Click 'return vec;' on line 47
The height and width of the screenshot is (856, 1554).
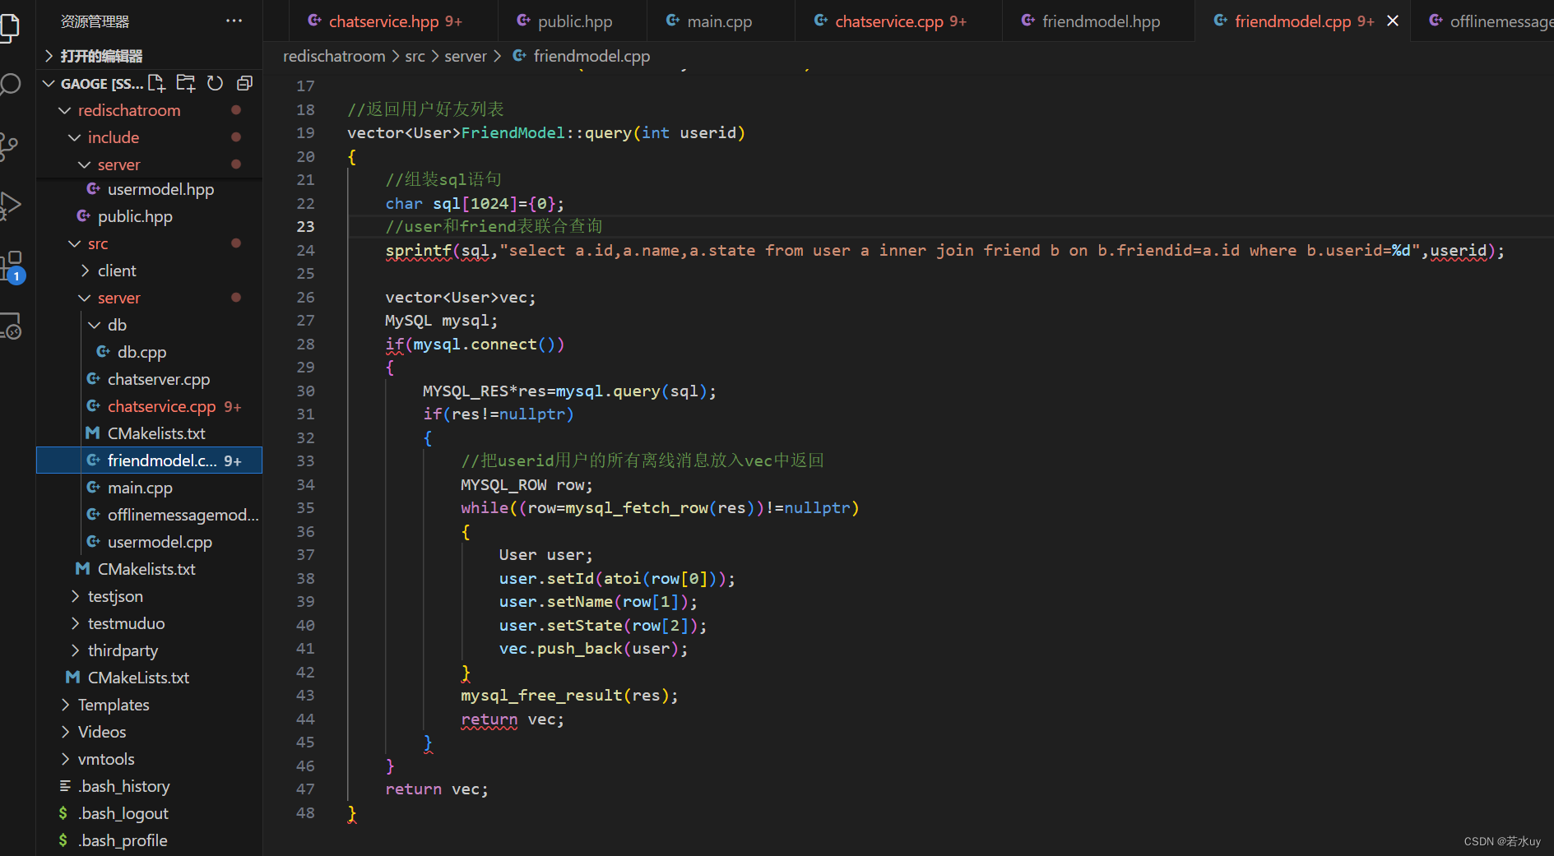pyautogui.click(x=437, y=789)
